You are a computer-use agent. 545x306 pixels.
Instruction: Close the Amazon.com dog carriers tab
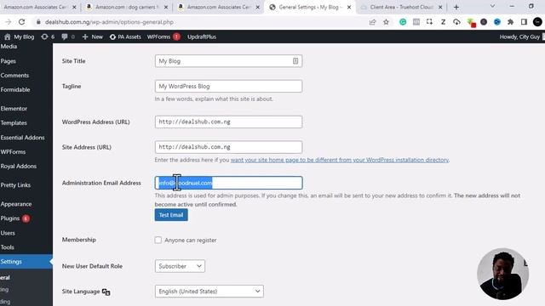coord(166,7)
